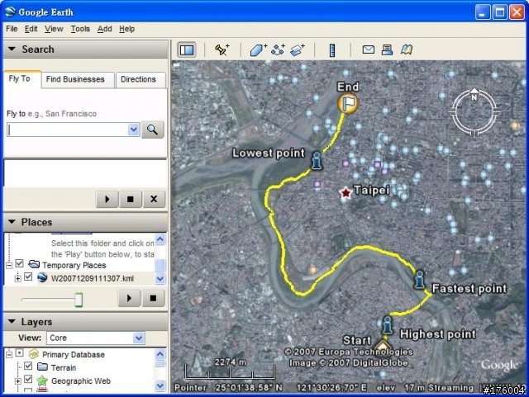The height and width of the screenshot is (397, 529).
Task: Click the Geographic Web star icon
Action: pyautogui.click(x=42, y=380)
